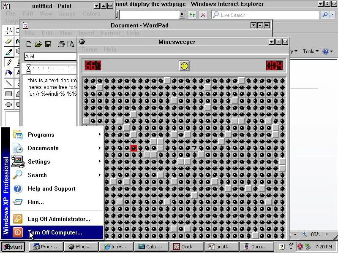Click Help and Support in Start menu
The height and width of the screenshot is (253, 338).
click(x=57, y=188)
